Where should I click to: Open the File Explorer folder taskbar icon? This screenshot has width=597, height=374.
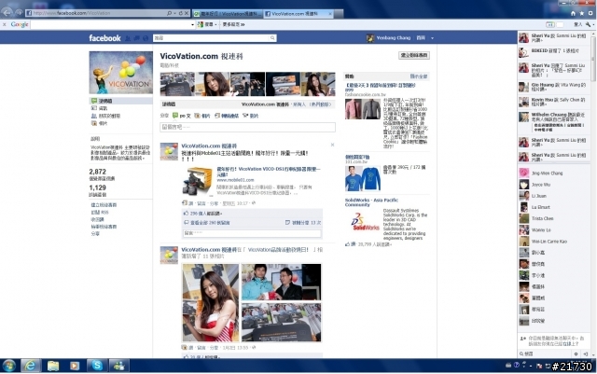tap(53, 366)
